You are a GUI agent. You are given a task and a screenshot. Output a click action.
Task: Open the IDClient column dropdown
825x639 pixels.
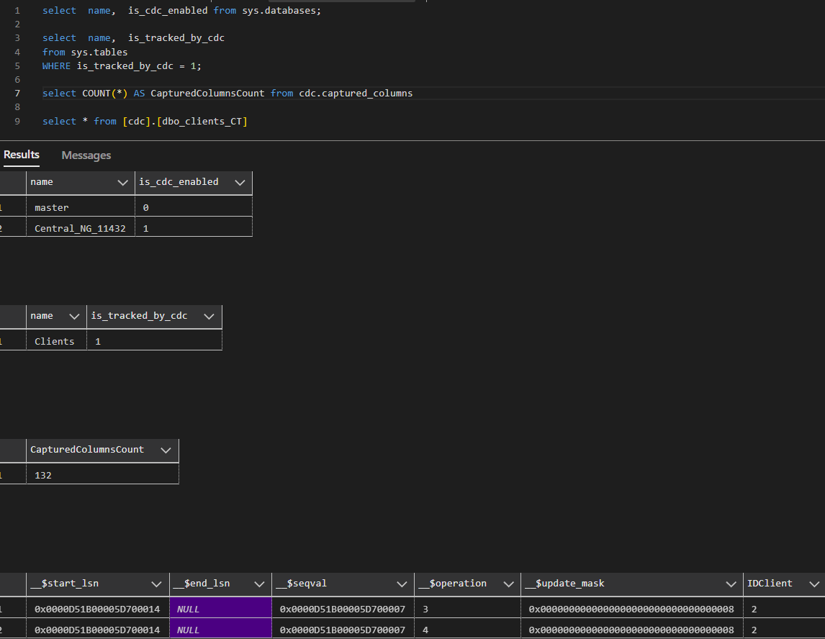pos(813,584)
